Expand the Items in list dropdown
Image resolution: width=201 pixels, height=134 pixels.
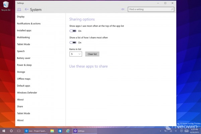(76, 54)
